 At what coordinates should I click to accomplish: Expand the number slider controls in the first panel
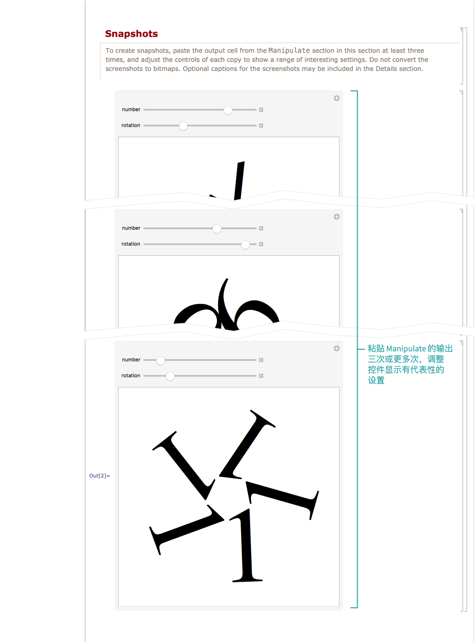[x=261, y=110]
